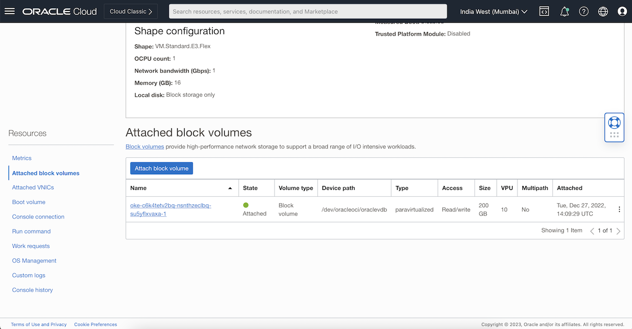The width and height of the screenshot is (632, 329).
Task: Select Custom logs in sidebar
Action: point(29,275)
